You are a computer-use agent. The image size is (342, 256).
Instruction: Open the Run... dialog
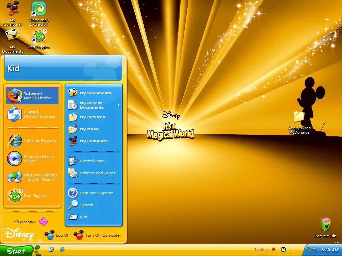click(x=94, y=217)
